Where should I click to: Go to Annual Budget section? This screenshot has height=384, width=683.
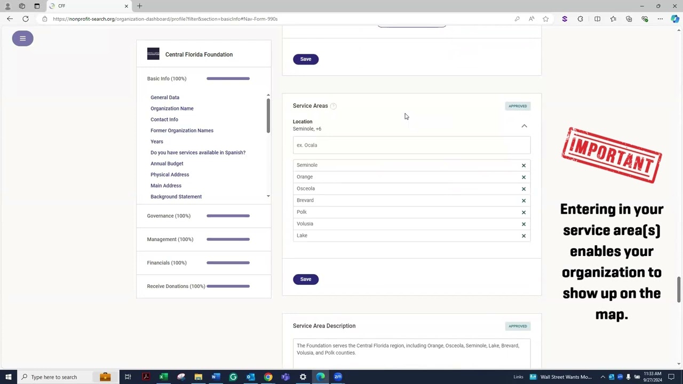(167, 164)
